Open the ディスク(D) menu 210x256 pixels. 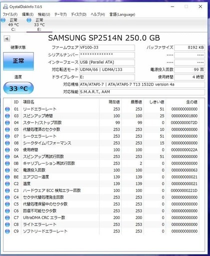79,14
